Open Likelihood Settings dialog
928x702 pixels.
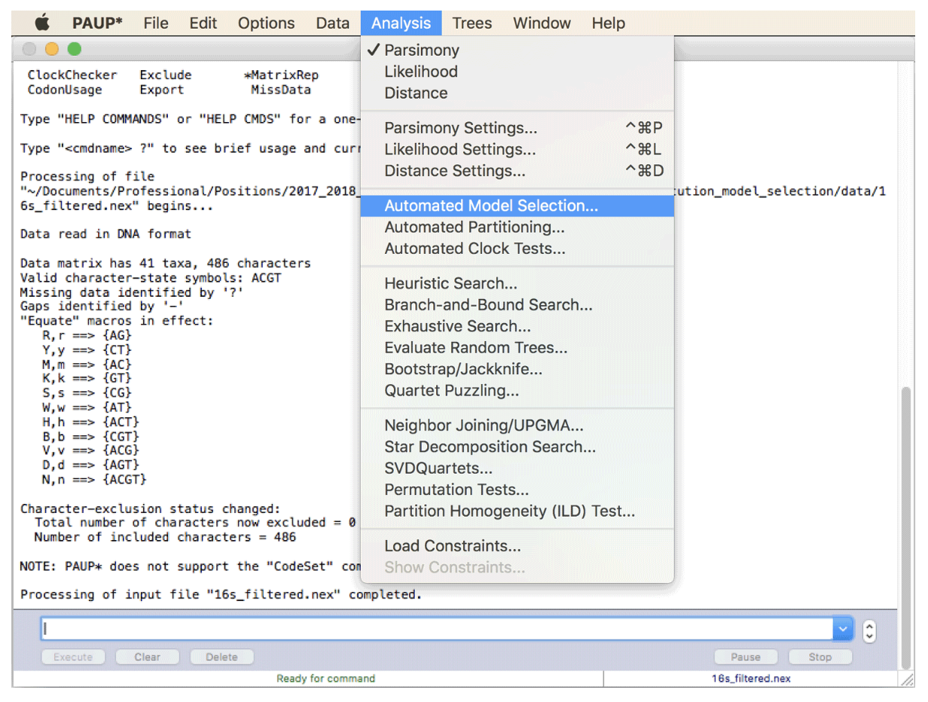pos(460,150)
